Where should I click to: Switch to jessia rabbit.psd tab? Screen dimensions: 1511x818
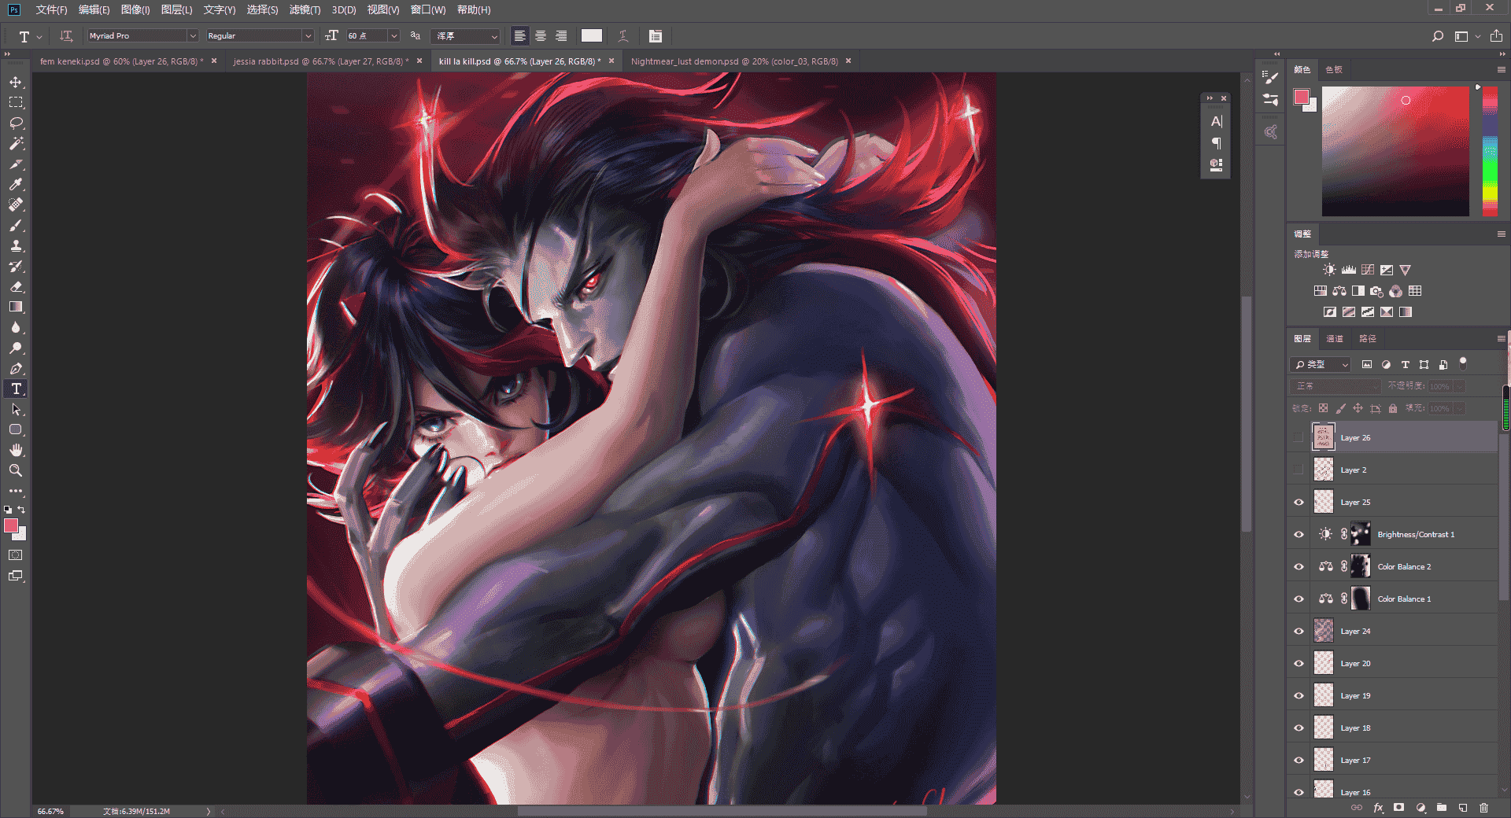[x=321, y=61]
